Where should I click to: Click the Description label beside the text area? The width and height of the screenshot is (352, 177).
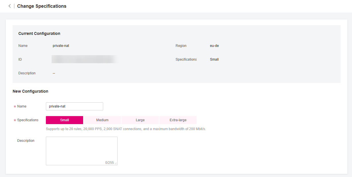(x=26, y=141)
